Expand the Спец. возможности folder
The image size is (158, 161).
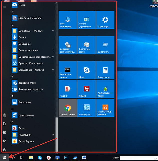(53, 50)
